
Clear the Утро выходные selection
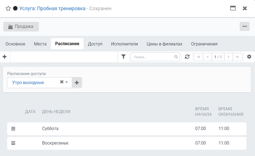[62, 82]
